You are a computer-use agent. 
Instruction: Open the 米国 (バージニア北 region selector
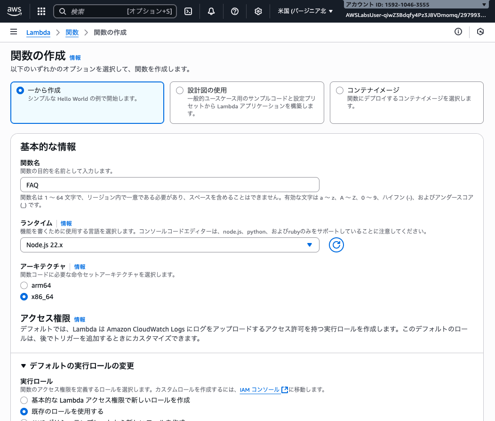point(305,11)
